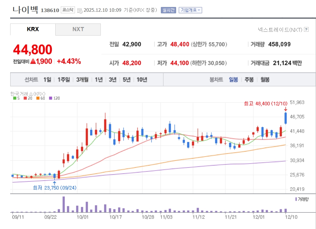Open the 넥스트레이드(NXT) link

click(x=280, y=30)
